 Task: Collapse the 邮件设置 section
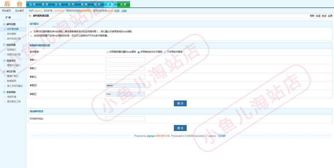(4, 24)
